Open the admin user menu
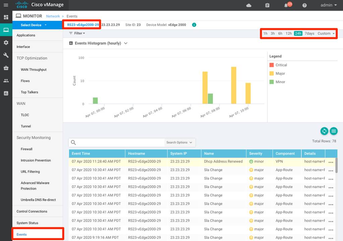 (328, 5)
